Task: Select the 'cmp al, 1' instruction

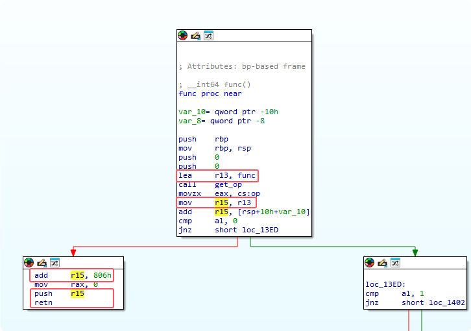Action: [394, 293]
